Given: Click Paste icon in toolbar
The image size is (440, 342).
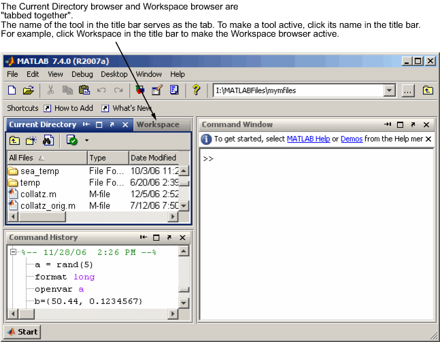Looking at the screenshot, I should 84,90.
